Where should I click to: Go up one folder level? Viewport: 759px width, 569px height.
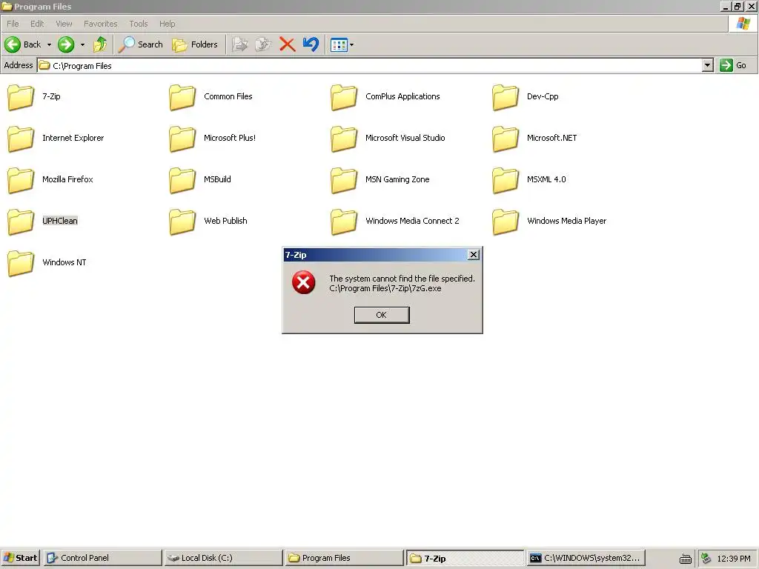pos(100,44)
